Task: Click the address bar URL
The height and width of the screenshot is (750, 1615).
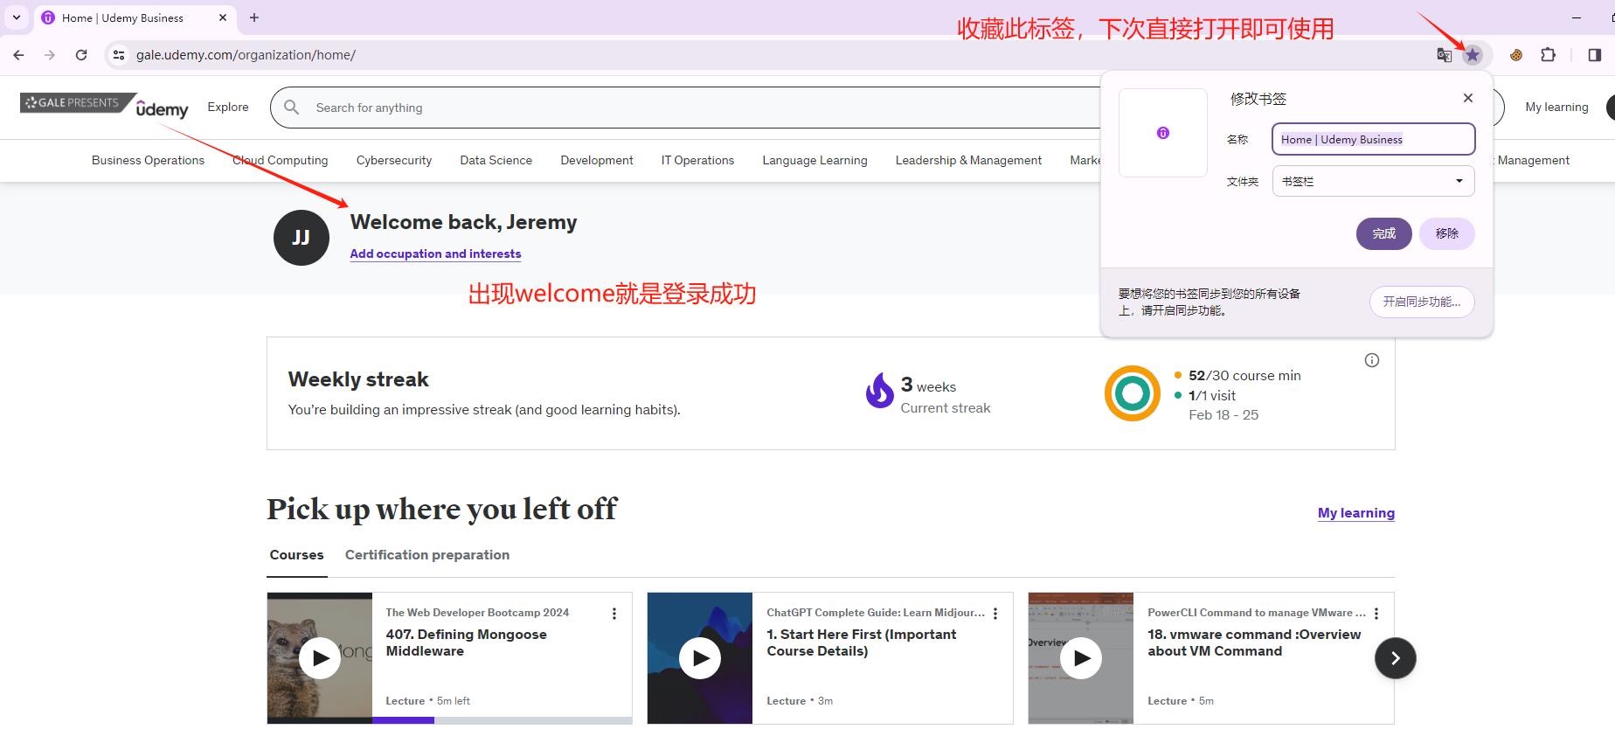Action: tap(246, 54)
